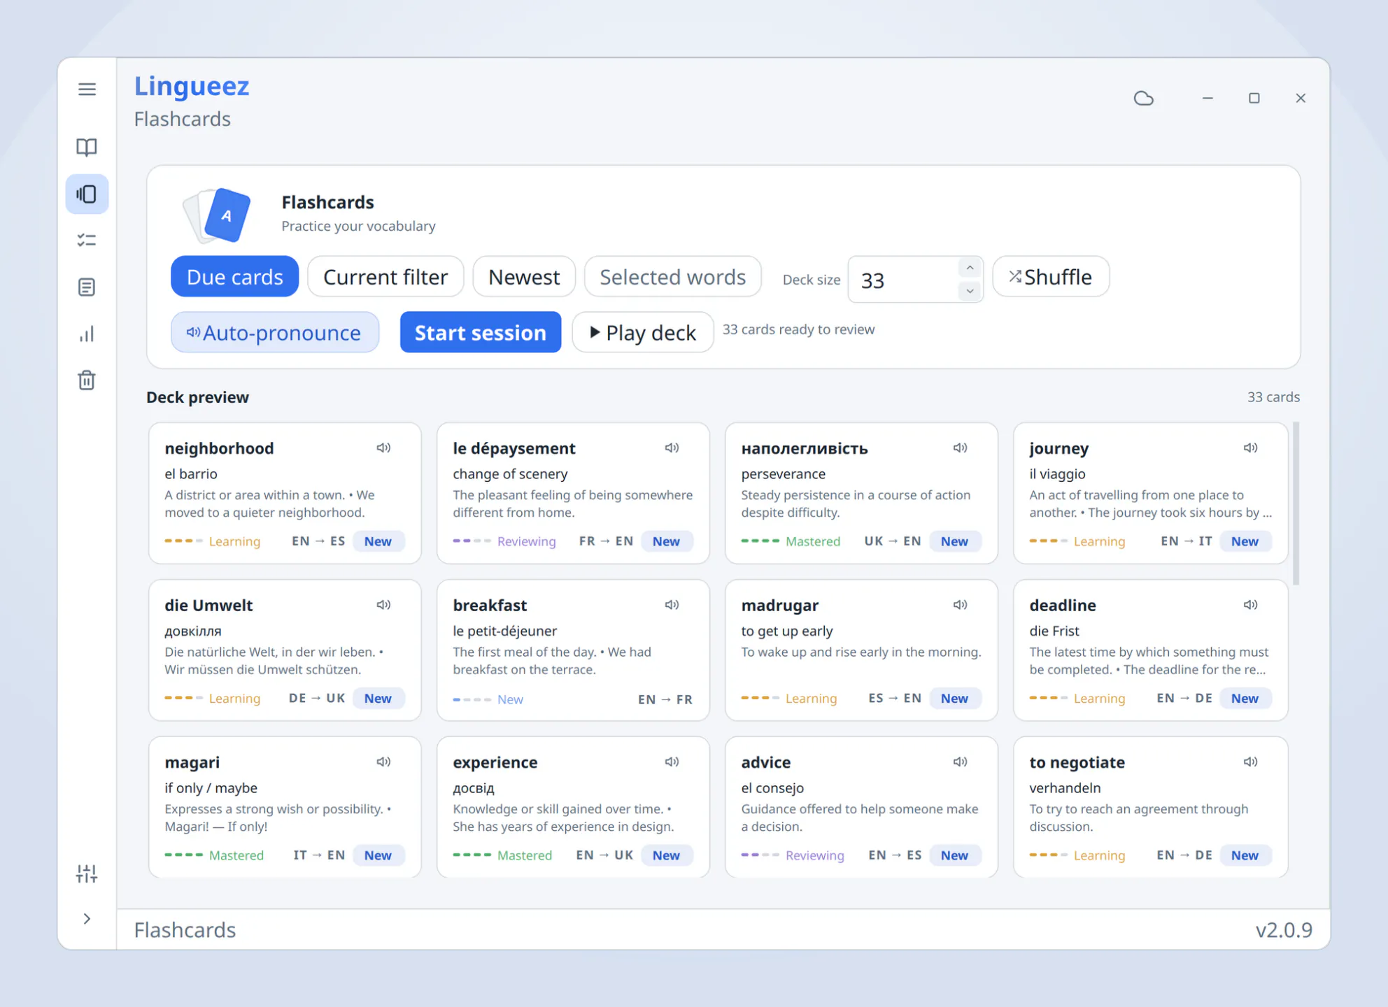Click the version v2.0.9 label

coord(1284,930)
